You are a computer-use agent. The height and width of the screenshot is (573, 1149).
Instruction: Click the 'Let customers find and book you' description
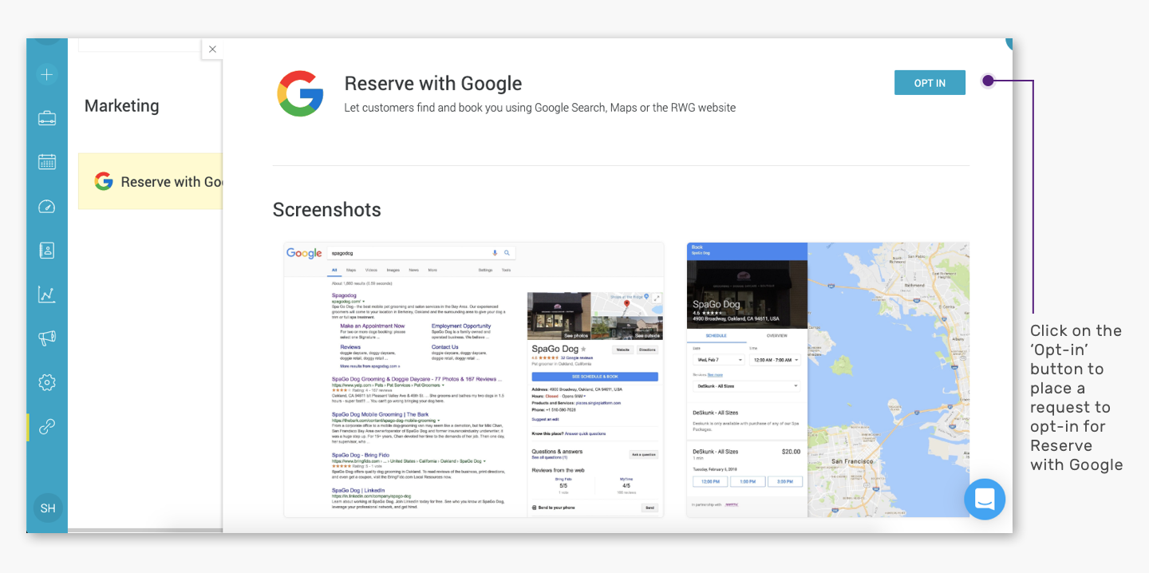540,108
